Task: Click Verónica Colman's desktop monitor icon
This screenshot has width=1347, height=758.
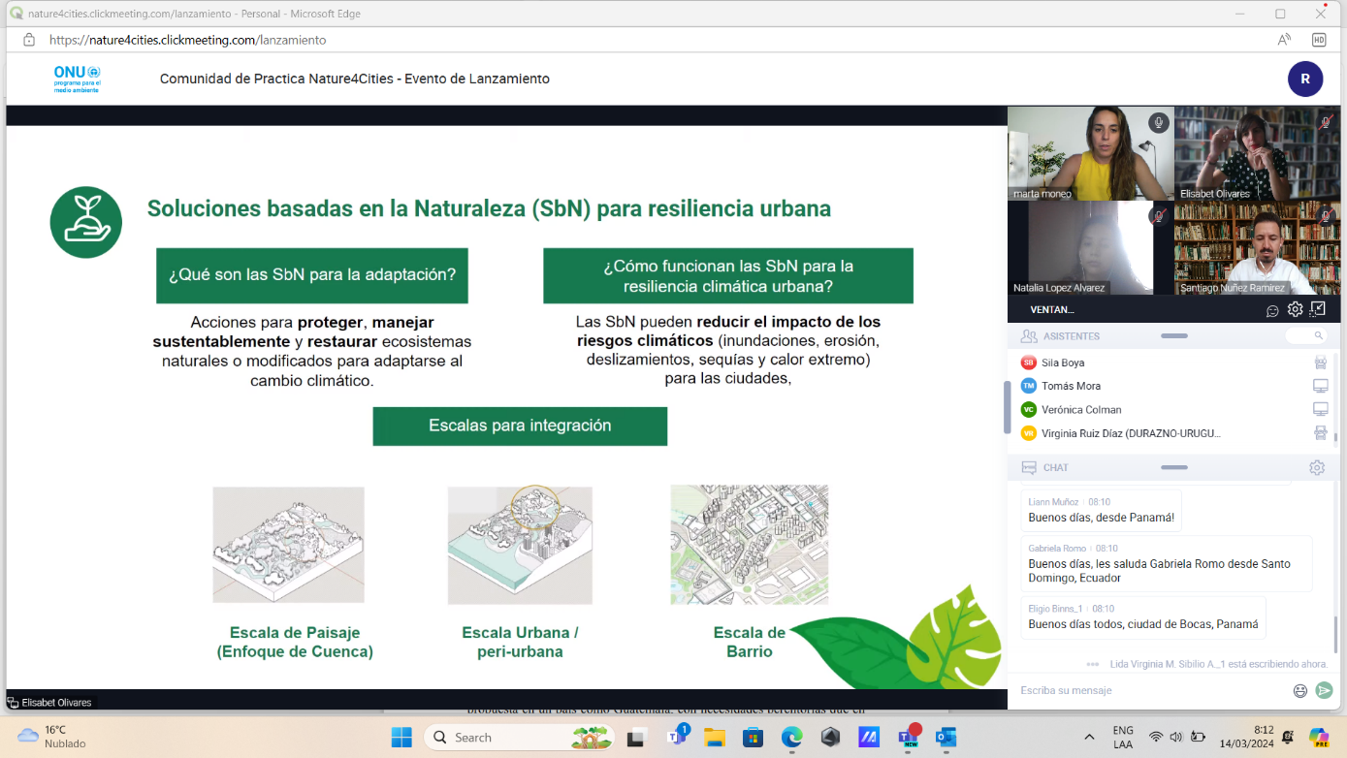Action: 1320,409
